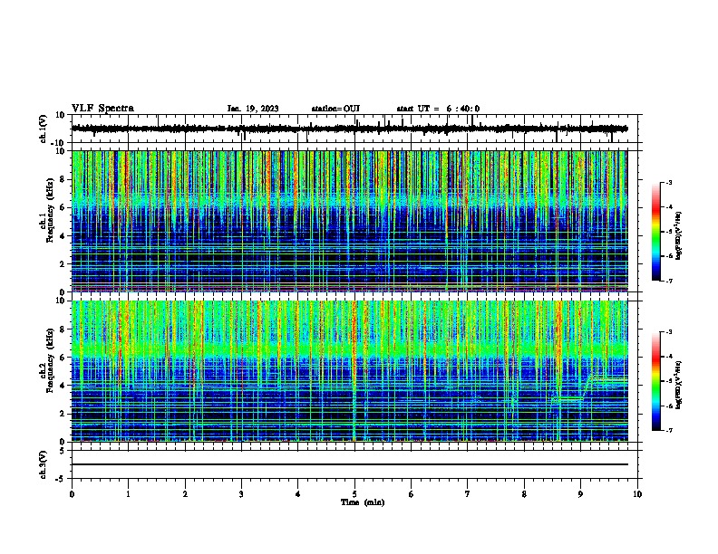Click time axis tick label "7"
The image size is (718, 554).
[x=468, y=494]
